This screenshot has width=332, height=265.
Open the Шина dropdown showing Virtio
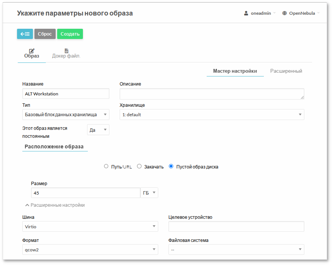click(90, 226)
